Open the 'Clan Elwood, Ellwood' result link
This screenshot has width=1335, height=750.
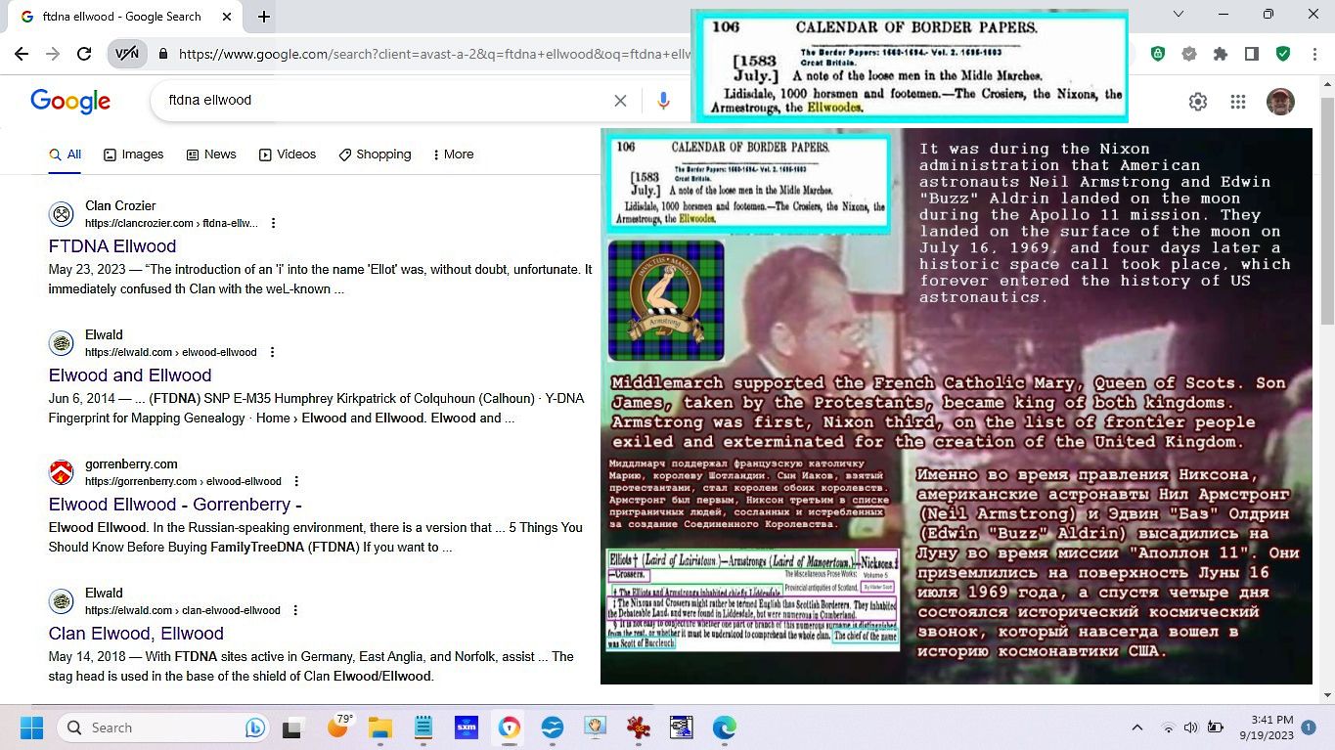(x=136, y=634)
